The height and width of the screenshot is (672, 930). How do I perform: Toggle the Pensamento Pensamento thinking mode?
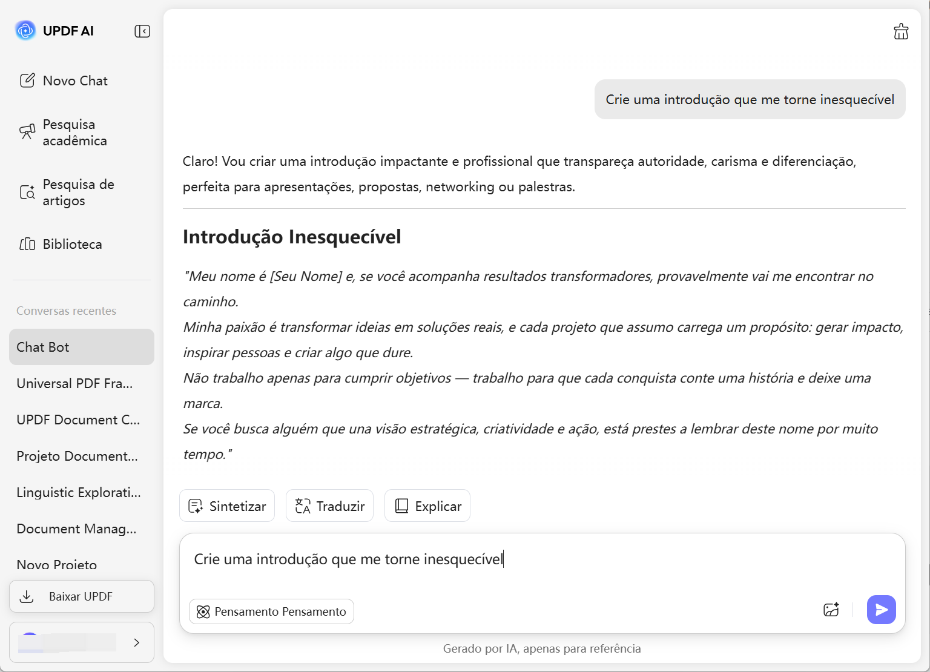[271, 611]
